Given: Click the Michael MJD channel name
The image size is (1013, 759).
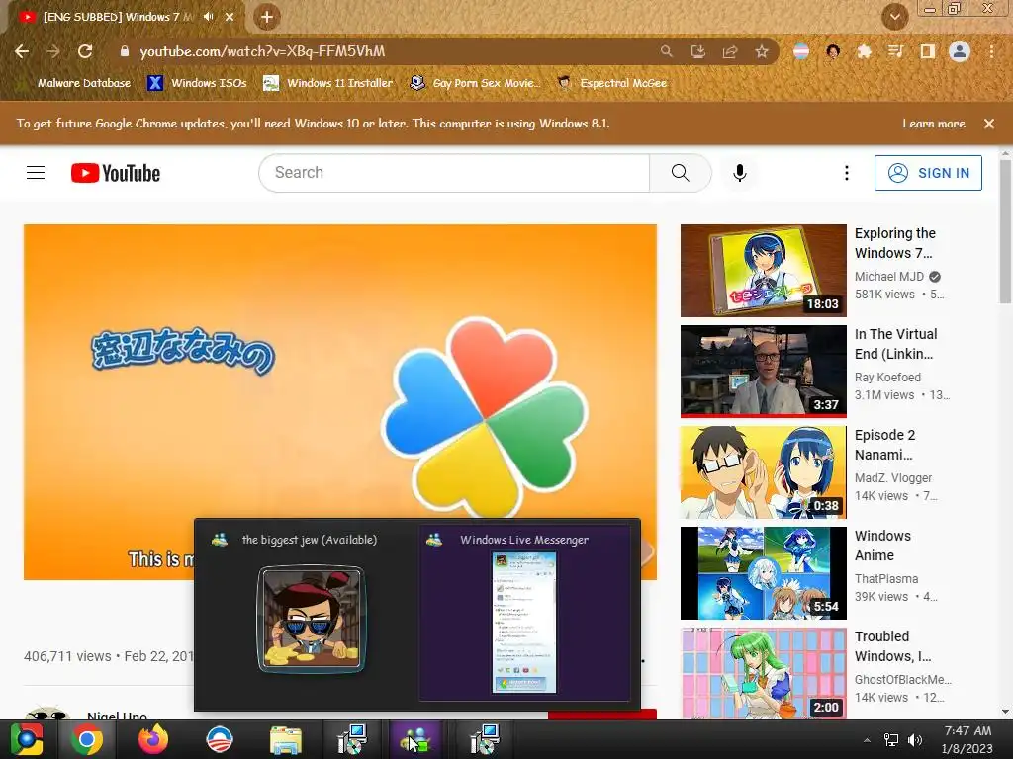Looking at the screenshot, I should coord(889,277).
